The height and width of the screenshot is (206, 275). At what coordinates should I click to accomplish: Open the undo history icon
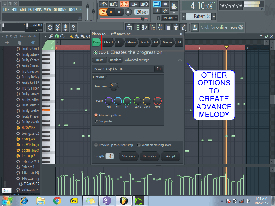pos(50,27)
